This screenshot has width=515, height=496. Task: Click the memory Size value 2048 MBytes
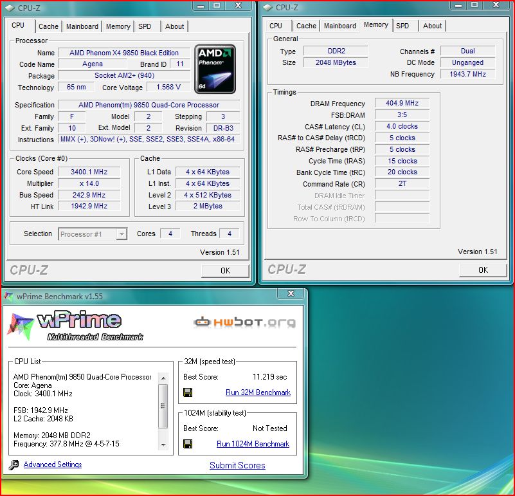[x=336, y=62]
